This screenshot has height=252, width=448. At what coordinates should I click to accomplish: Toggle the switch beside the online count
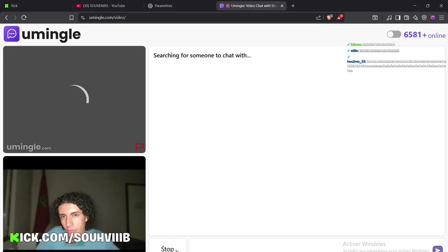click(x=394, y=34)
